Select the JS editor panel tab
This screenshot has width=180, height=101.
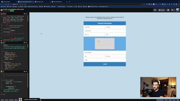tap(2, 72)
